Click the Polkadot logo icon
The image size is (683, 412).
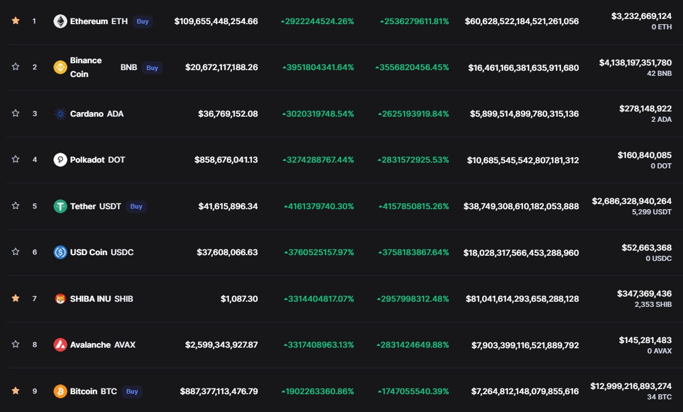point(60,160)
